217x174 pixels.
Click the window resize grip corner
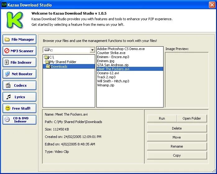point(214,171)
